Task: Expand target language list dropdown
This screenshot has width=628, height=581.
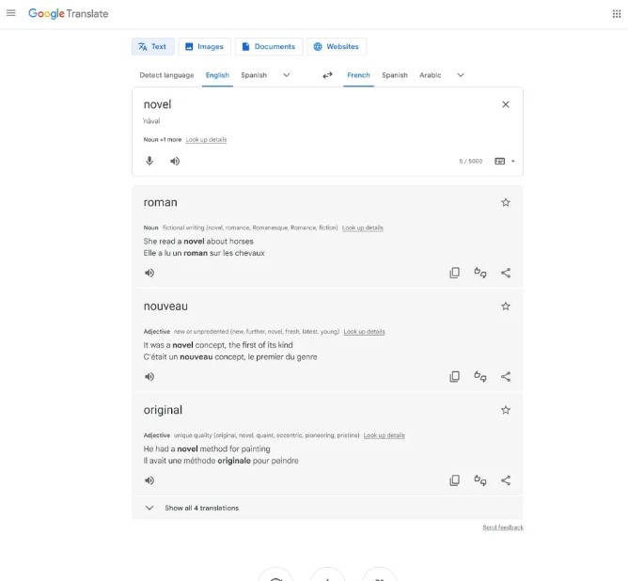Action: point(461,75)
